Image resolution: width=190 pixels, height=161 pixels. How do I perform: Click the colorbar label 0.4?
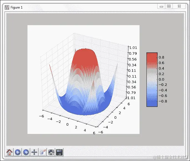point(161,68)
